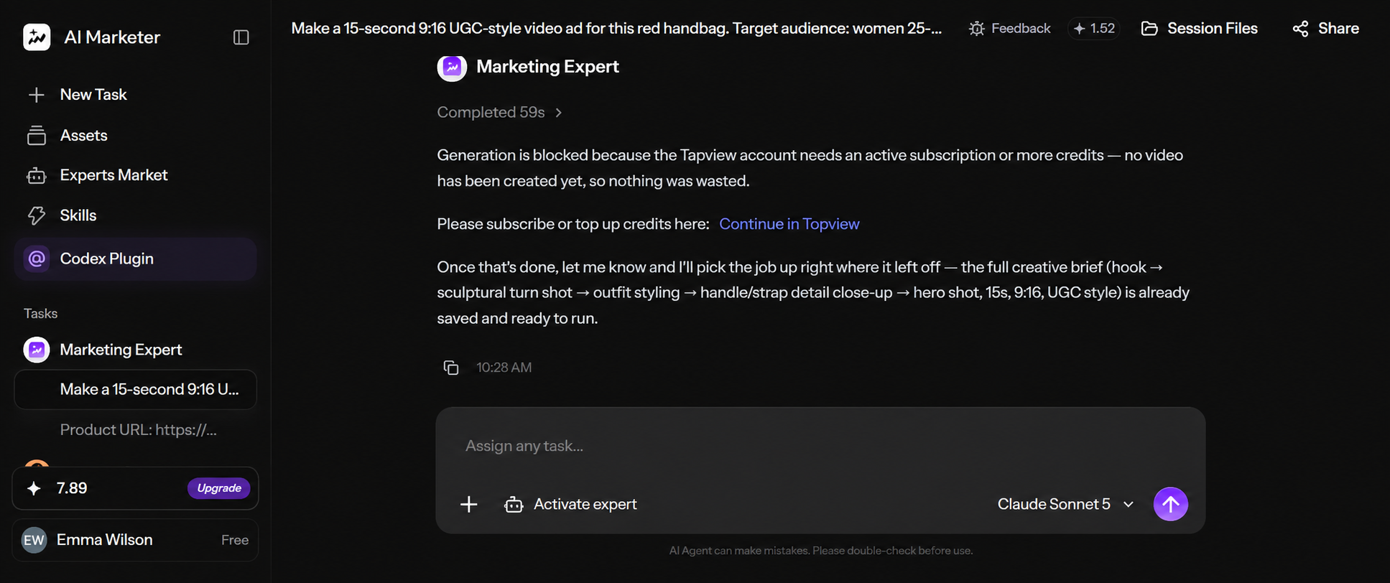Click the 10:28 AM timestamp
This screenshot has height=583, width=1390.
click(504, 368)
